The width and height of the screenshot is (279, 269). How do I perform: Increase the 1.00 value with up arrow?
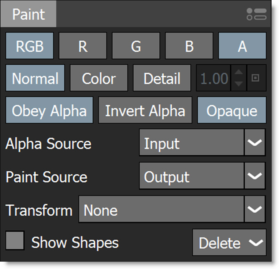point(238,73)
